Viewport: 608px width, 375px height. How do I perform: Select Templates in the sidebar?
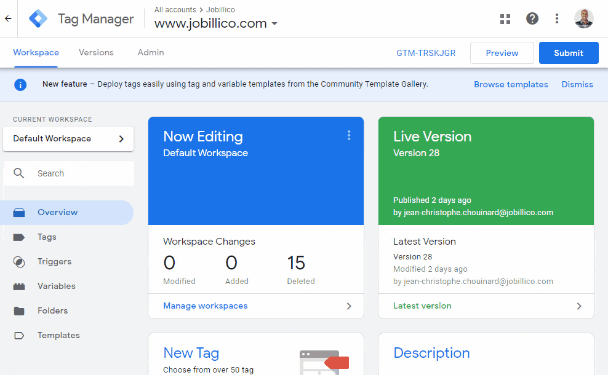pyautogui.click(x=66, y=336)
